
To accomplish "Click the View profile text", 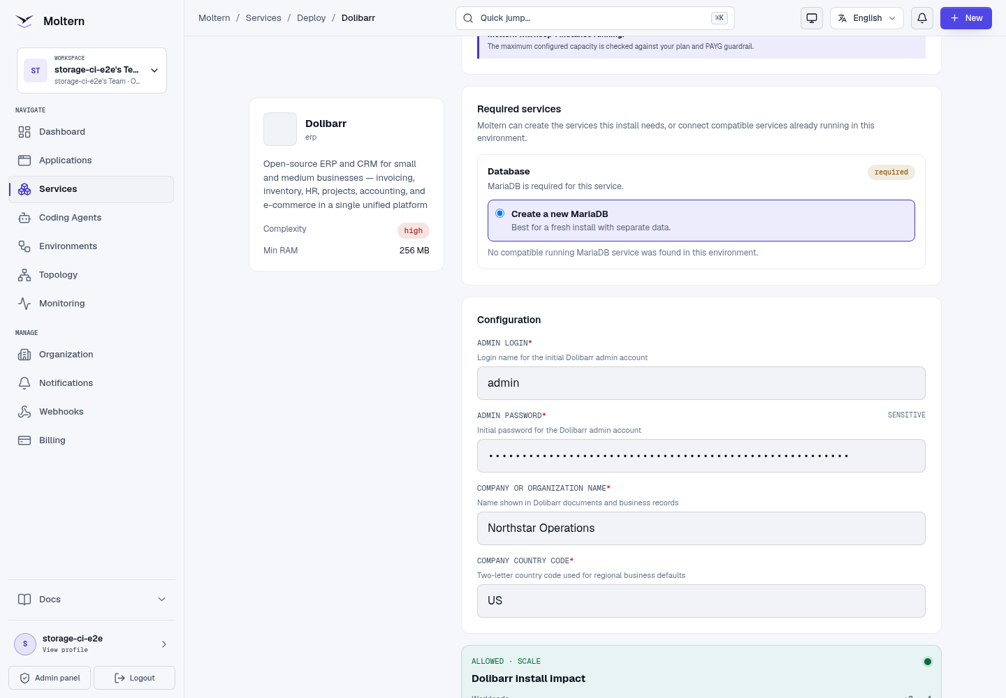I will click(65, 650).
